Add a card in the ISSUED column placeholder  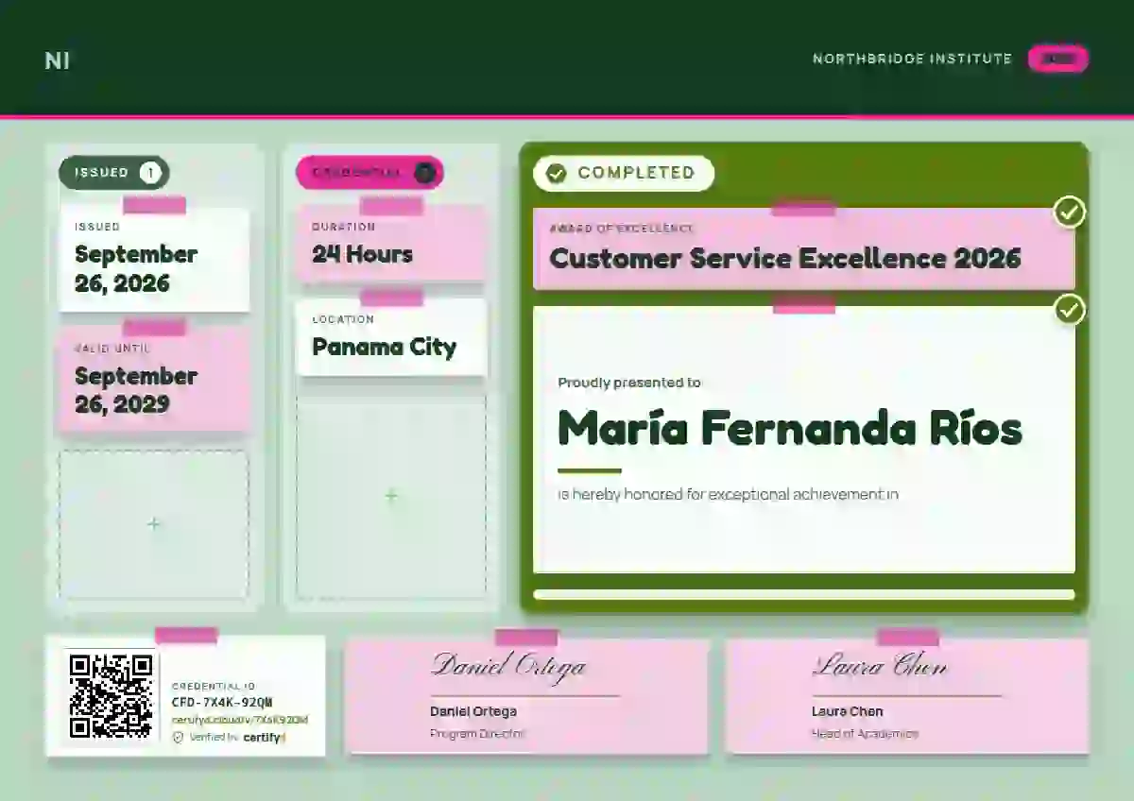[154, 524]
